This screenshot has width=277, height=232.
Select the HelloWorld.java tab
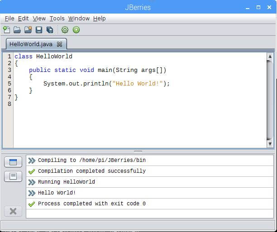[x=31, y=44]
